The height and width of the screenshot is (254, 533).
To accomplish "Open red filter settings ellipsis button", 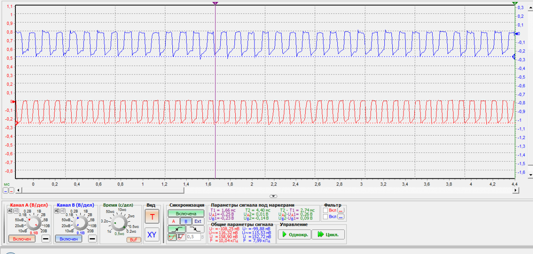I will (341, 210).
